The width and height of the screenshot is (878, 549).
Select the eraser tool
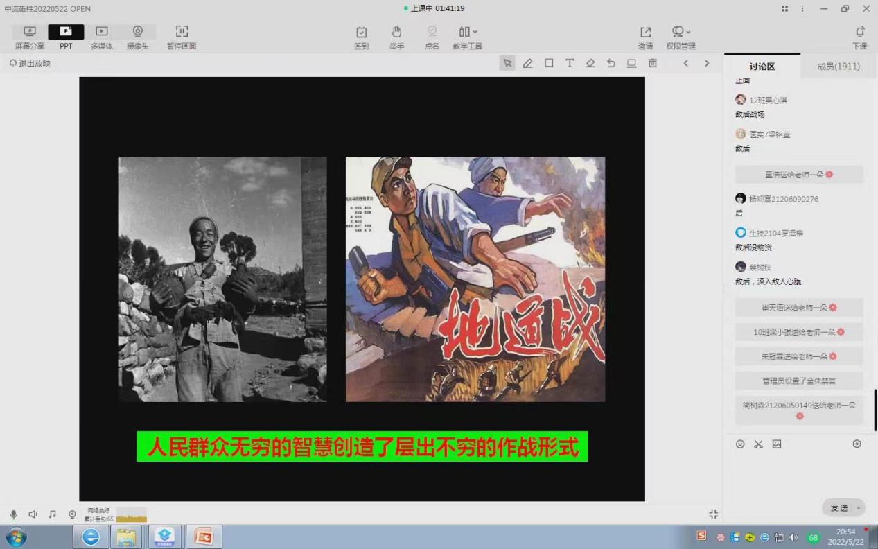tap(590, 63)
